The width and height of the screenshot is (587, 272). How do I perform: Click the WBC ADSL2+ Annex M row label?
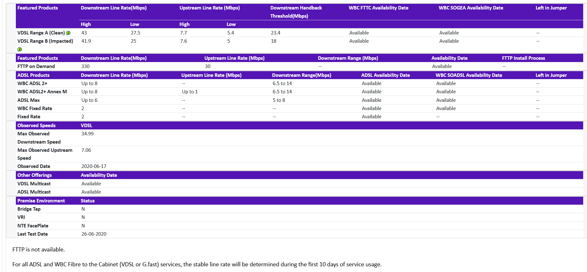pyautogui.click(x=42, y=92)
